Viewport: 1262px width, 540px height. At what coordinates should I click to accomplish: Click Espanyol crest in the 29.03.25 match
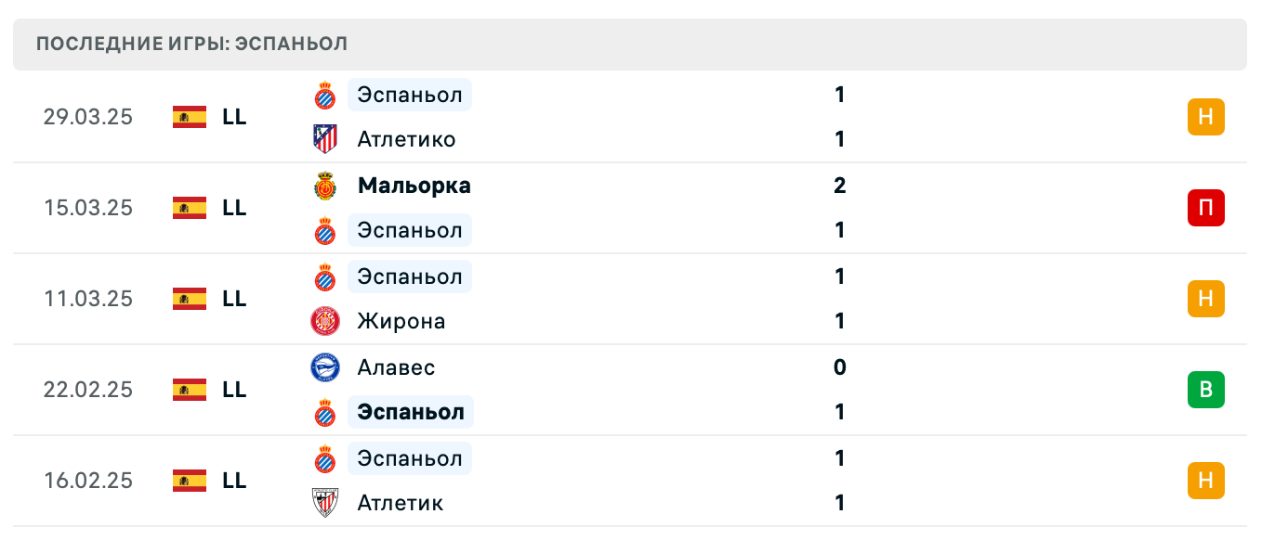[324, 95]
